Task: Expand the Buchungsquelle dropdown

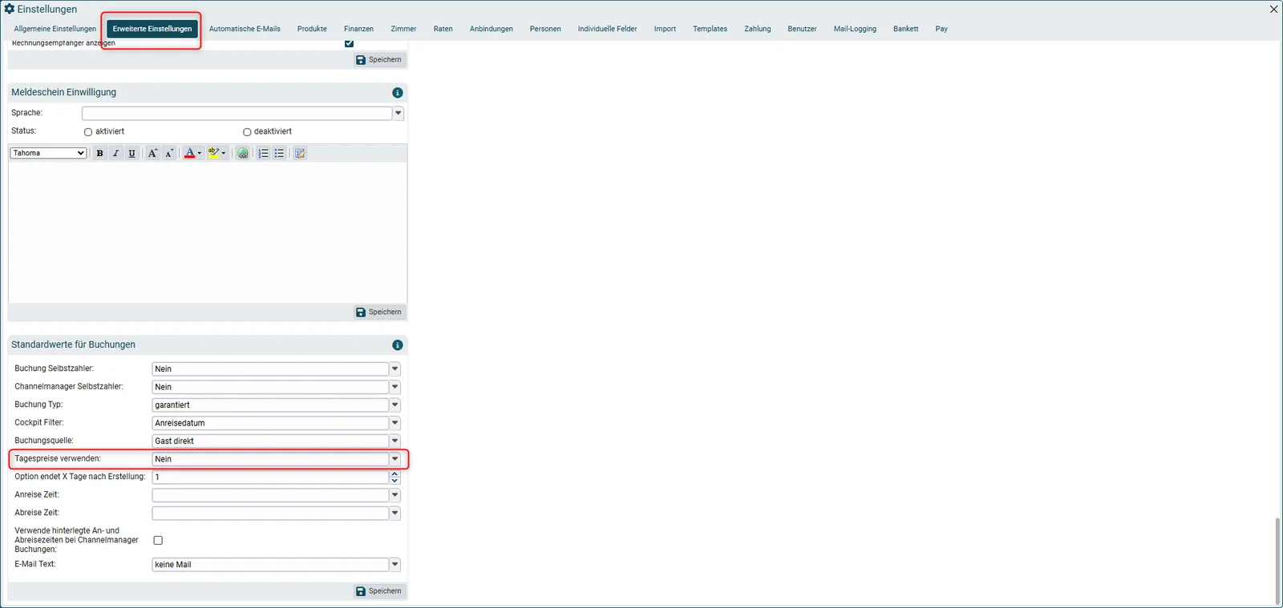Action: pyautogui.click(x=395, y=441)
